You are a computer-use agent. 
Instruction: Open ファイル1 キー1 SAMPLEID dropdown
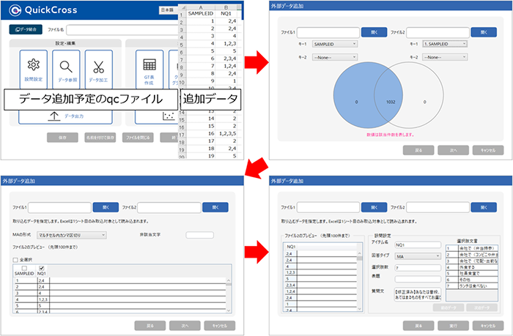(335, 44)
